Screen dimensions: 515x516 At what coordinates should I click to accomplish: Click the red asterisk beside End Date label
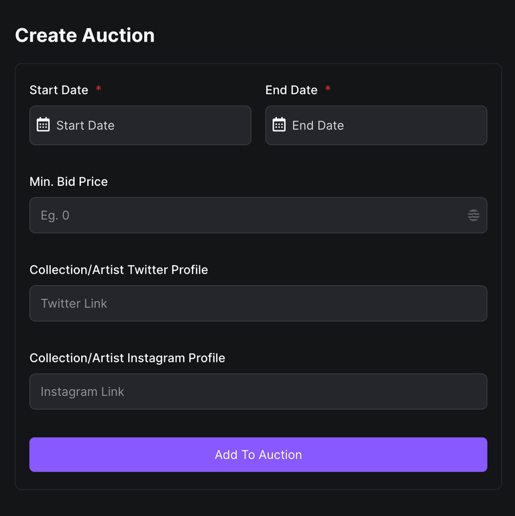point(328,89)
